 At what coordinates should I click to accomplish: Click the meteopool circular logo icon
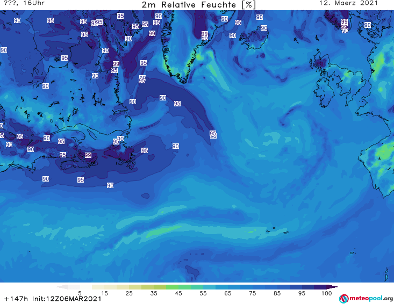pos(343,299)
